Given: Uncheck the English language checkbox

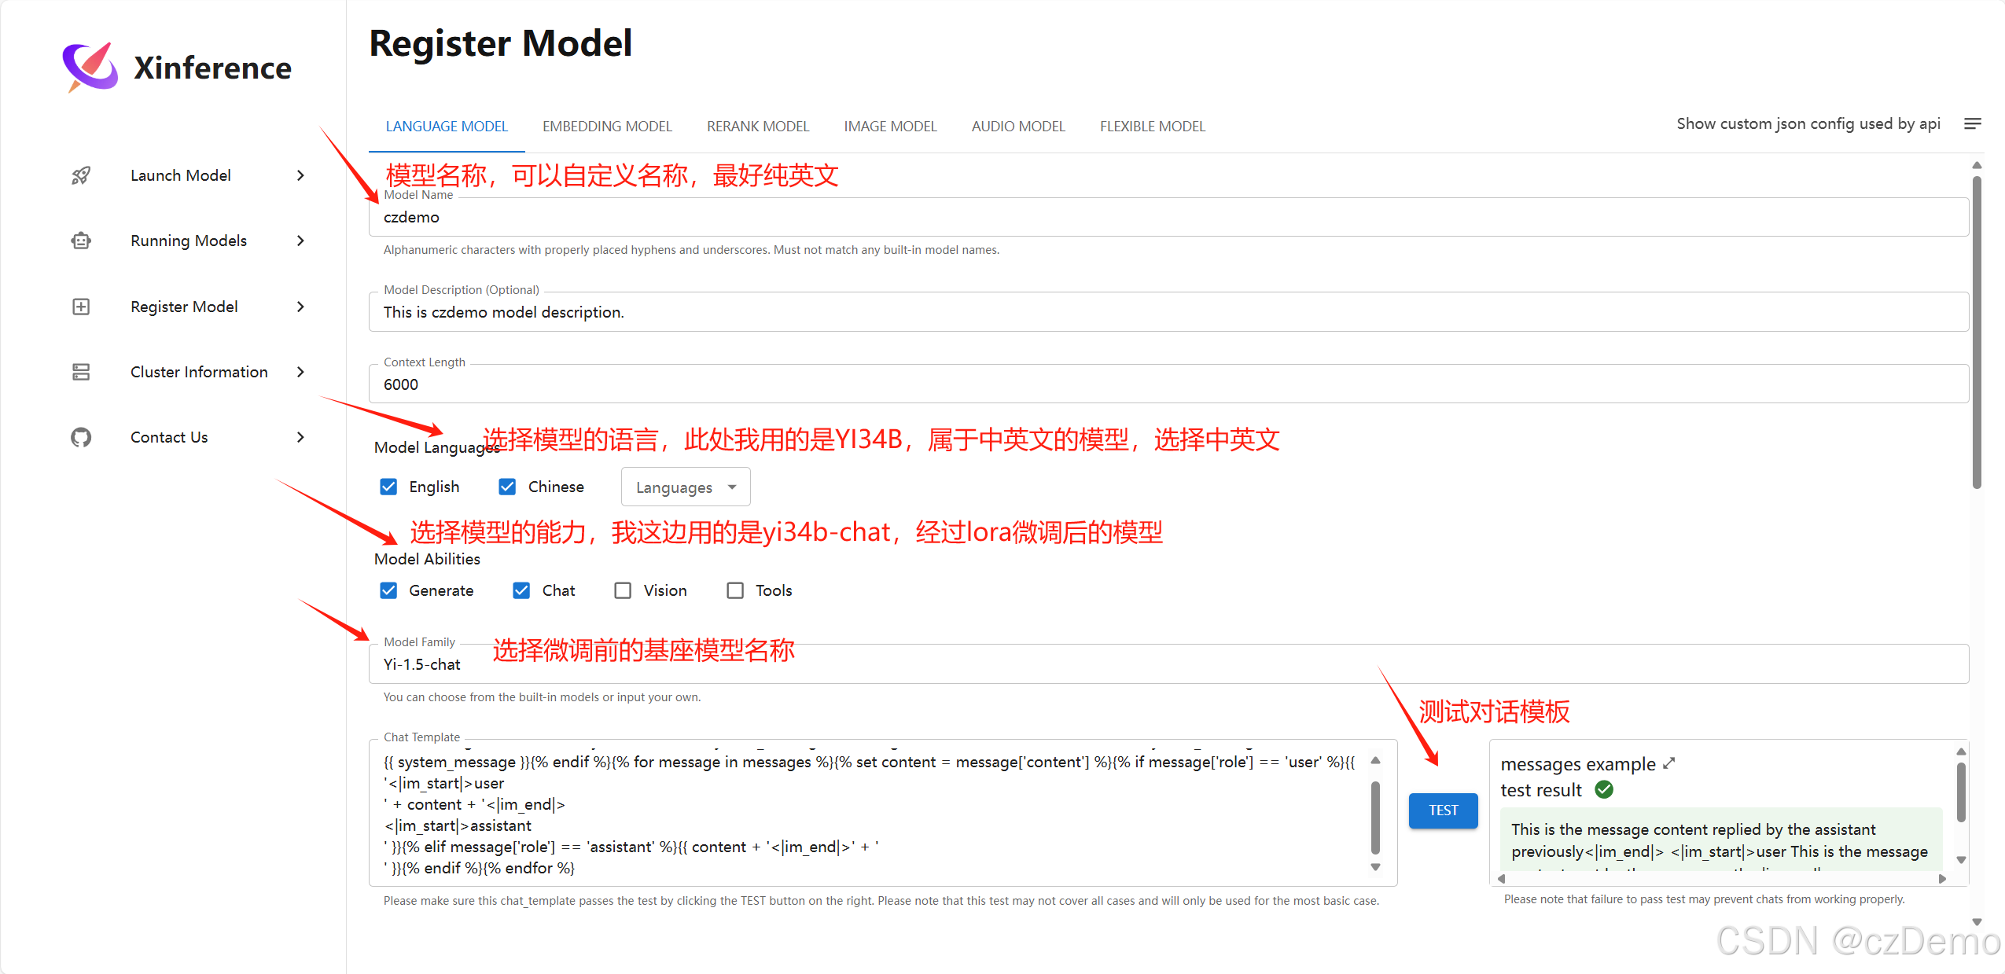Looking at the screenshot, I should [388, 487].
